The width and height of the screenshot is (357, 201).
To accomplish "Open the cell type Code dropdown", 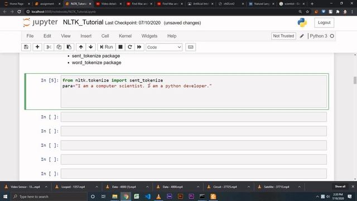I will pos(164,47).
